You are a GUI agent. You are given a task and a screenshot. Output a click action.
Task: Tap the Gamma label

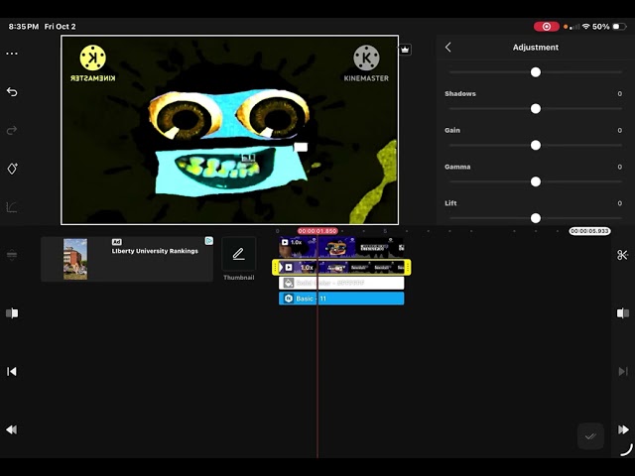pyautogui.click(x=457, y=167)
